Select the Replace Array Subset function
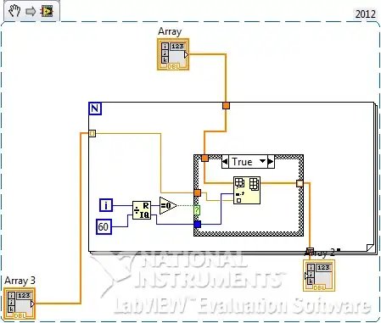The height and width of the screenshot is (323, 381). [247, 190]
